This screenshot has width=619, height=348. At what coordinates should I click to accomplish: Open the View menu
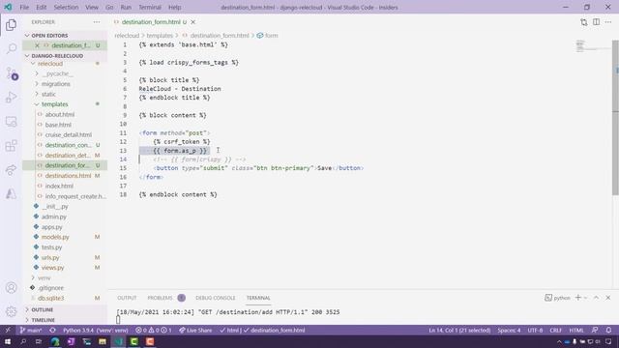[92, 7]
